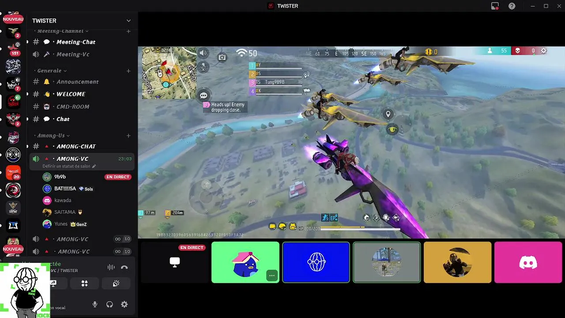This screenshot has height=318, width=565.
Task: Select the green bird avatar tile
Action: coord(245,262)
